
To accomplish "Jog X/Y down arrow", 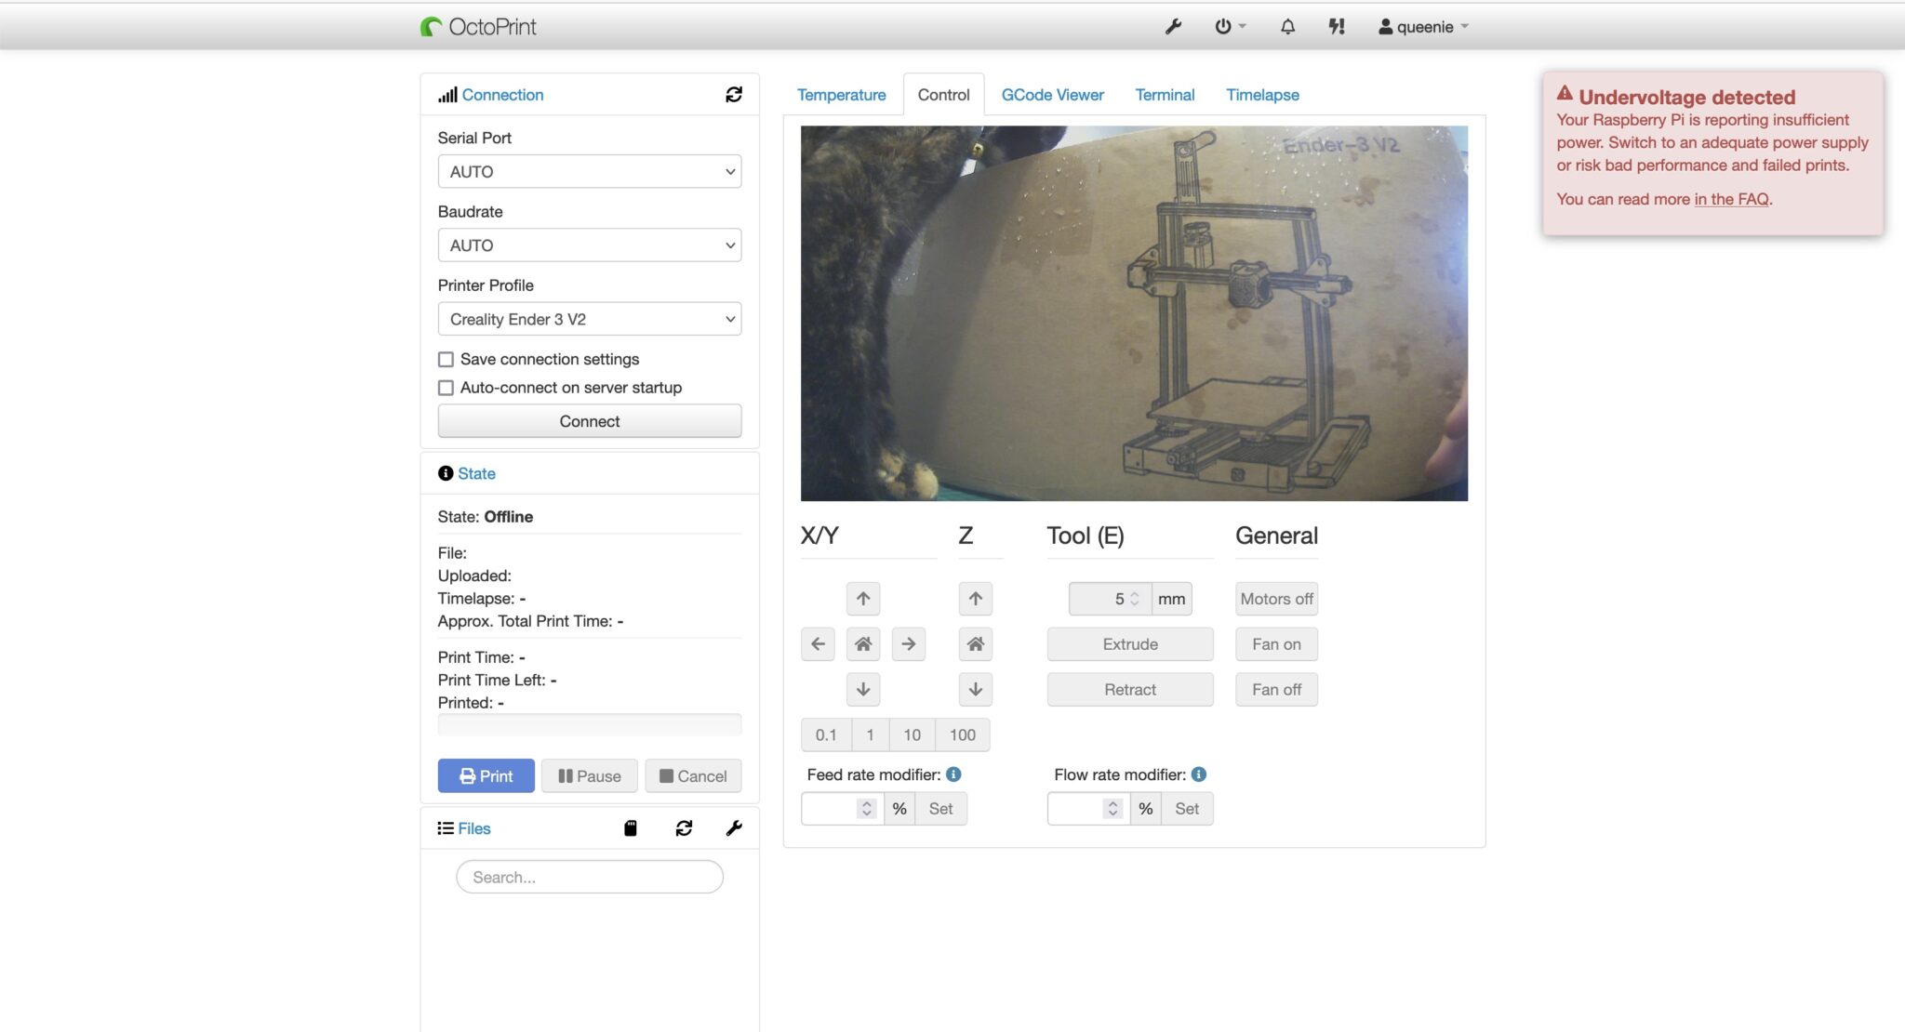I will coord(863,690).
